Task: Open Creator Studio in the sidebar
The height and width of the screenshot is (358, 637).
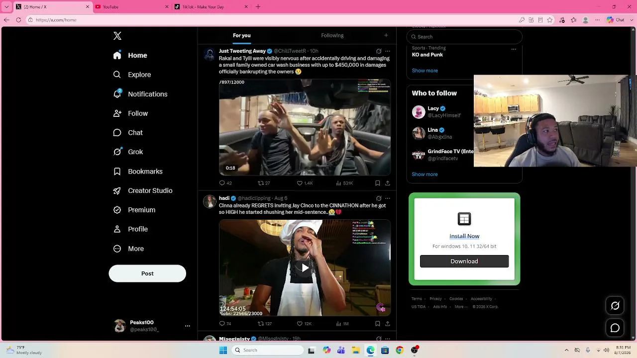Action: [143, 190]
